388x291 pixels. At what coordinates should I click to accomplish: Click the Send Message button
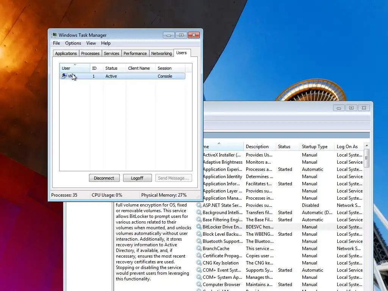pyautogui.click(x=174, y=178)
